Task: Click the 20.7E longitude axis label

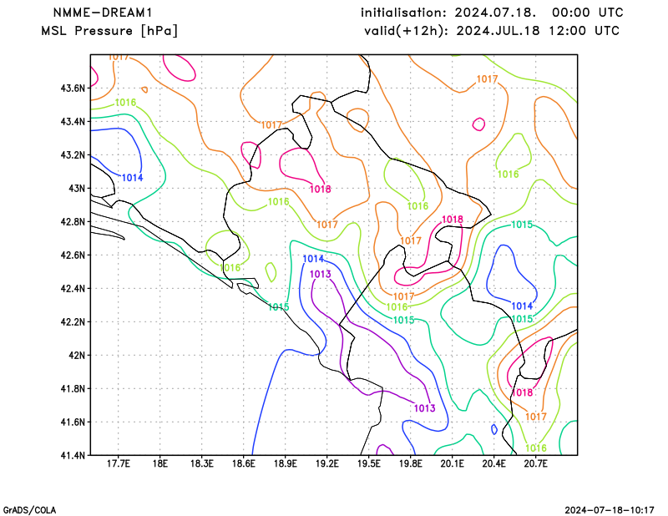Action: pyautogui.click(x=535, y=463)
